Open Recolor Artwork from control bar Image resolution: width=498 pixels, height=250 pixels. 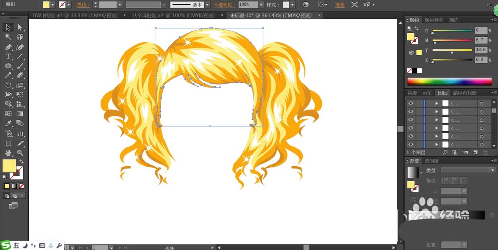coord(306,5)
